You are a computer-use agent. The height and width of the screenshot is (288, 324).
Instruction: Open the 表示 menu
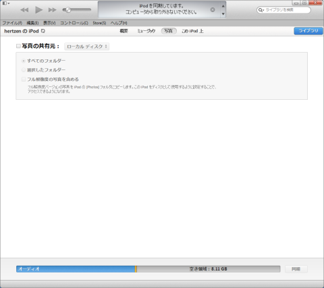[49, 23]
